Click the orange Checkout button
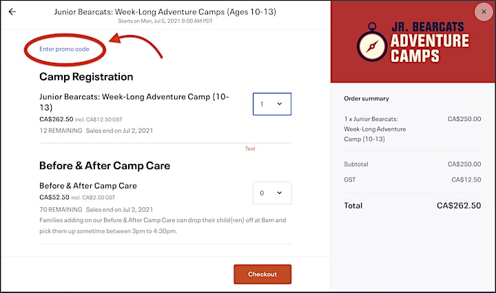The width and height of the screenshot is (496, 293). (262, 274)
